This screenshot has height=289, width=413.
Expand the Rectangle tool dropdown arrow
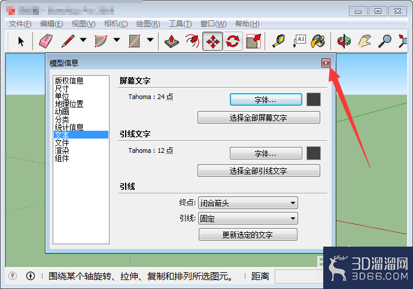coord(150,40)
